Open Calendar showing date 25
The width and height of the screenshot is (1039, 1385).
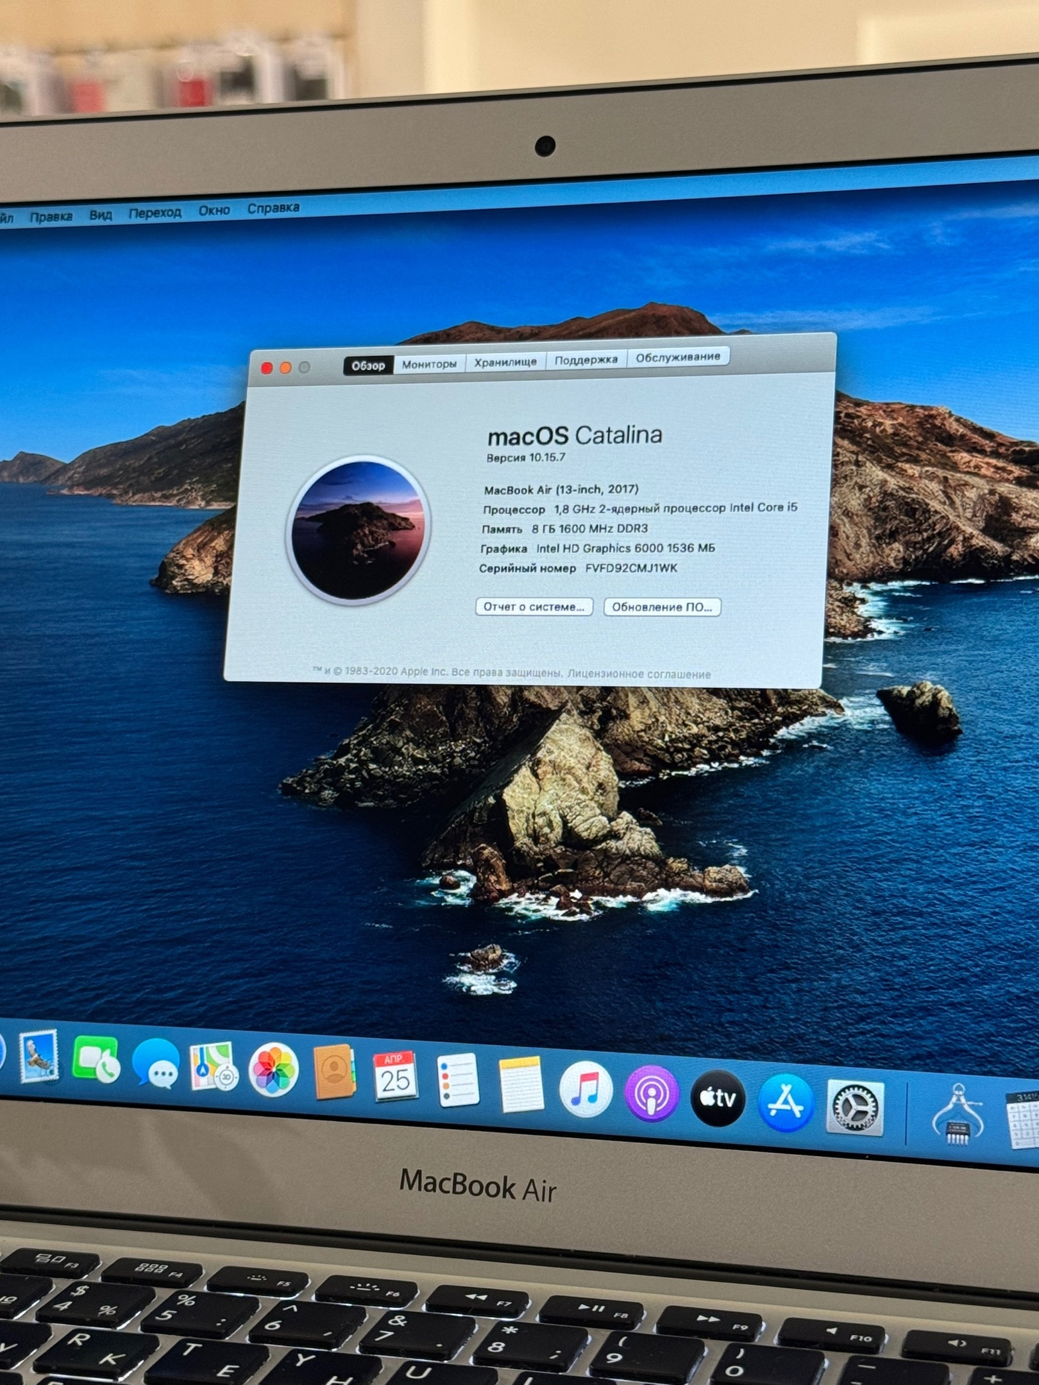tap(395, 1077)
